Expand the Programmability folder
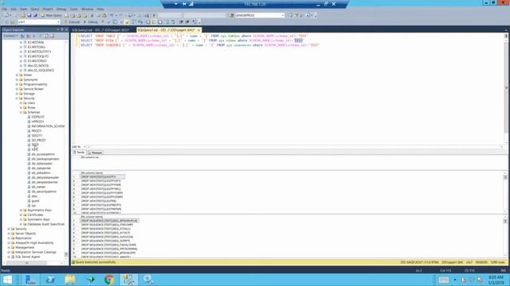Screen dimensions: 510x286 click(17, 84)
